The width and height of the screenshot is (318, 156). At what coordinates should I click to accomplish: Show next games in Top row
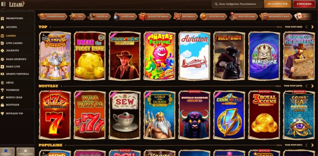tap(312, 27)
